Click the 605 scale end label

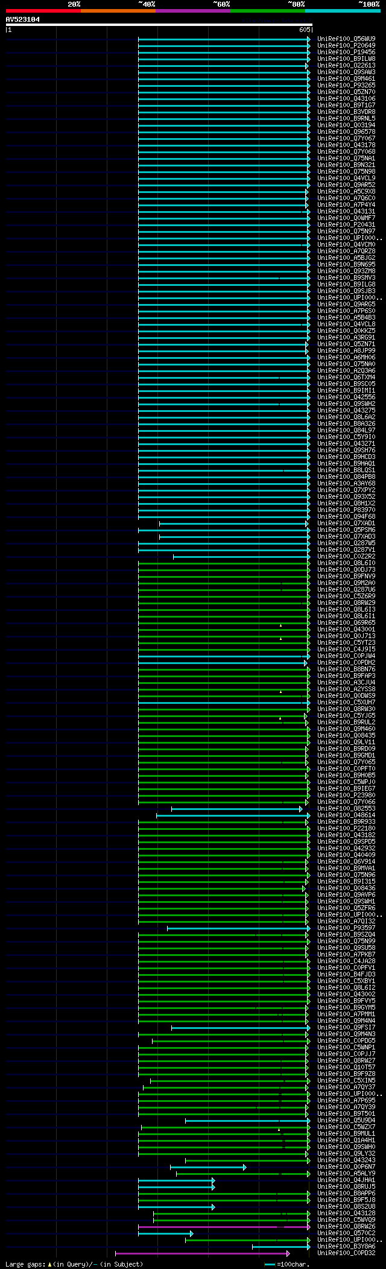point(305,30)
